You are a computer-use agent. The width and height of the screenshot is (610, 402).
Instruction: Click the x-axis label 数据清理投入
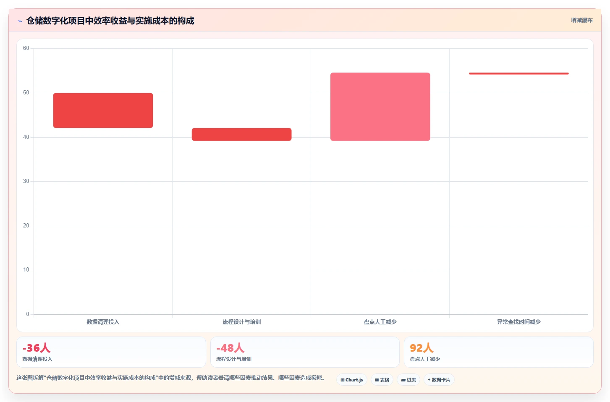point(103,322)
